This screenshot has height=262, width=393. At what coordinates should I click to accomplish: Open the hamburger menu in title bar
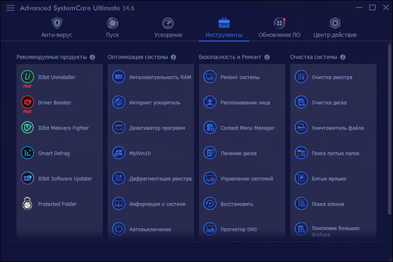click(10, 9)
